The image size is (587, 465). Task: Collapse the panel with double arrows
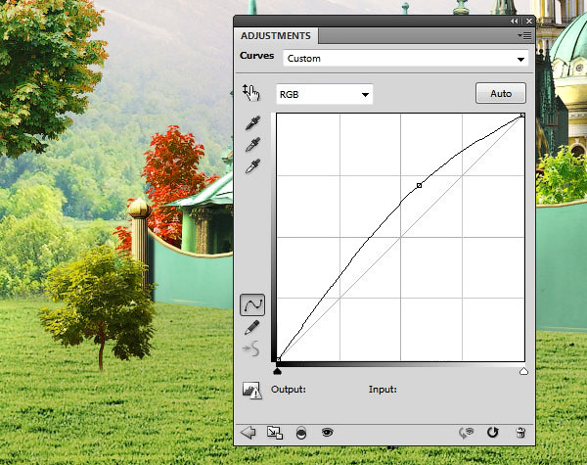tap(515, 22)
